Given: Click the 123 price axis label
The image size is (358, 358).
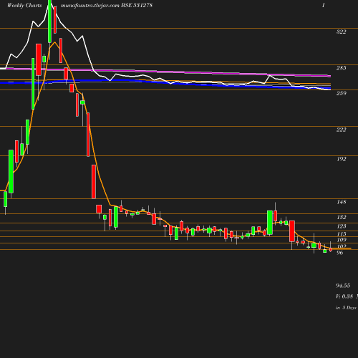Looking at the screenshot, I should (342, 226).
